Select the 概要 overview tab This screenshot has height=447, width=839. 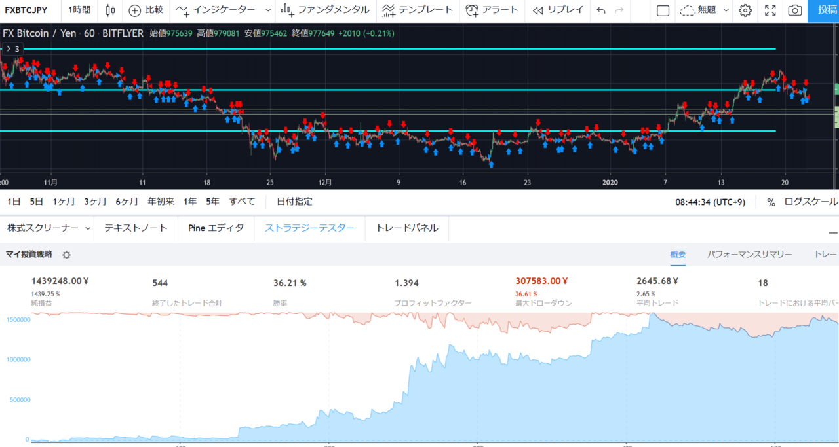[x=678, y=255]
